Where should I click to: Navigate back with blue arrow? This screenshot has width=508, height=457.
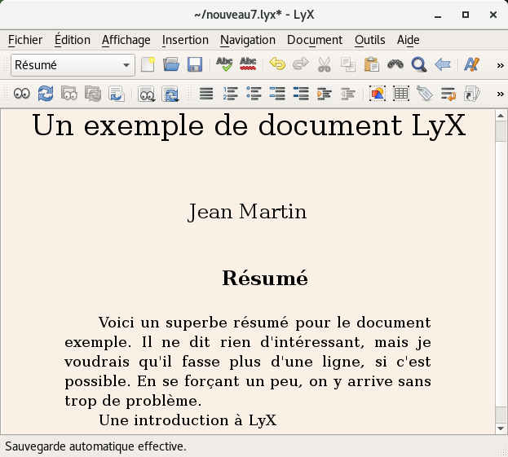click(443, 64)
